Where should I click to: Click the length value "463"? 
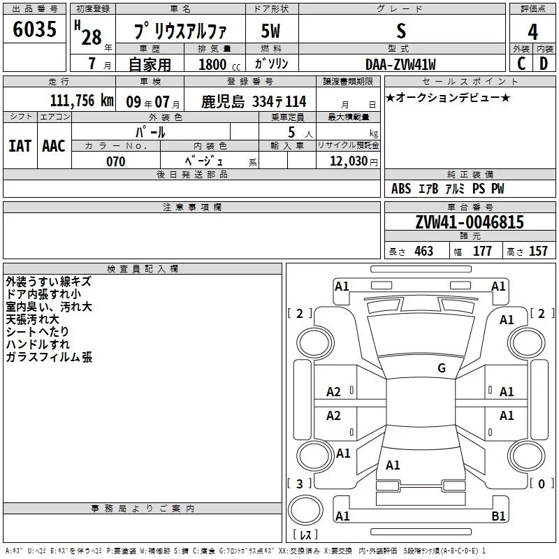pyautogui.click(x=424, y=251)
